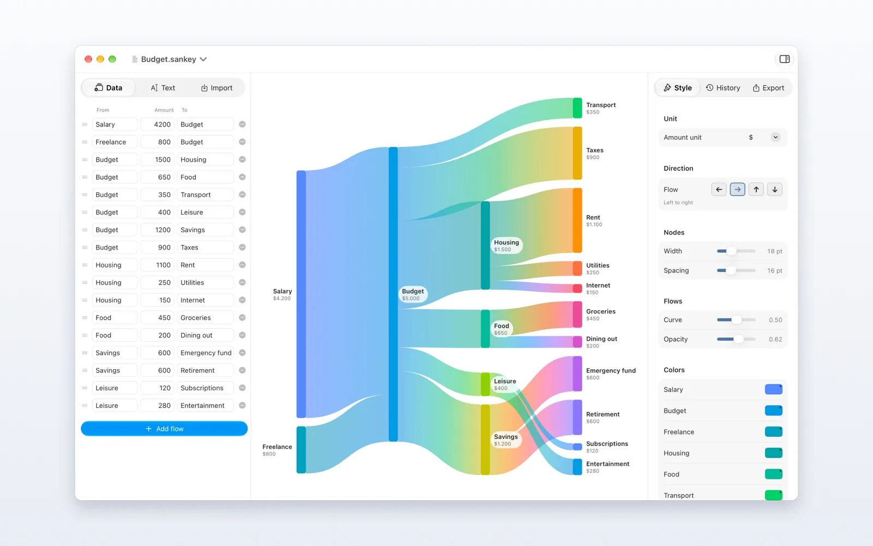Click the drag handle of Freelance row
Screen dimensions: 873x546
85,142
